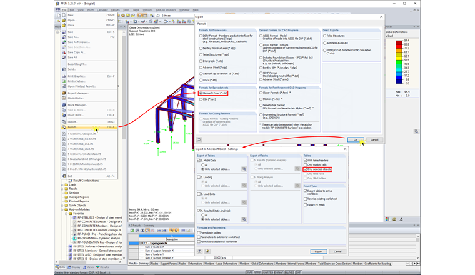The image size is (475, 275).
Task: Open the Calculate menu
Action: coord(102,10)
